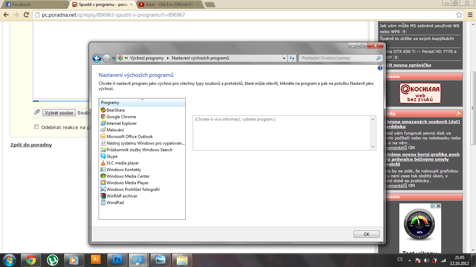
Task: Click the CS language indicator in tray
Action: (x=400, y=260)
